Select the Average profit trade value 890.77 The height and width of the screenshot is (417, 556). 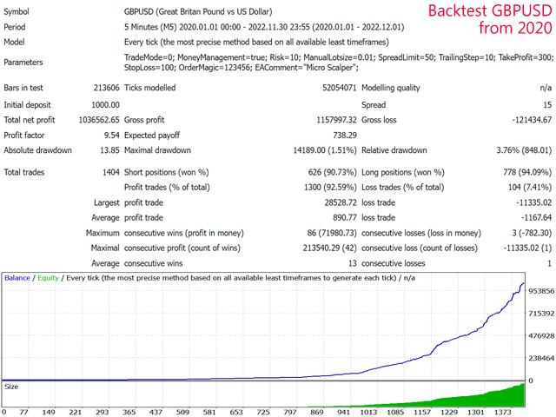[x=344, y=218]
